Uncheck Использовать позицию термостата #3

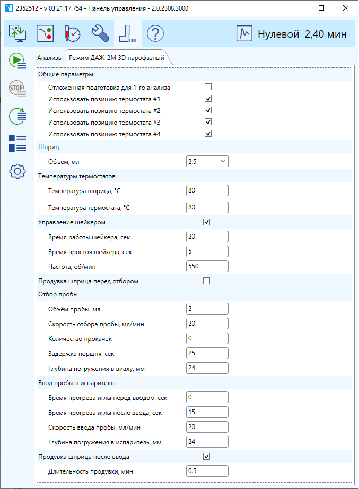pos(208,122)
